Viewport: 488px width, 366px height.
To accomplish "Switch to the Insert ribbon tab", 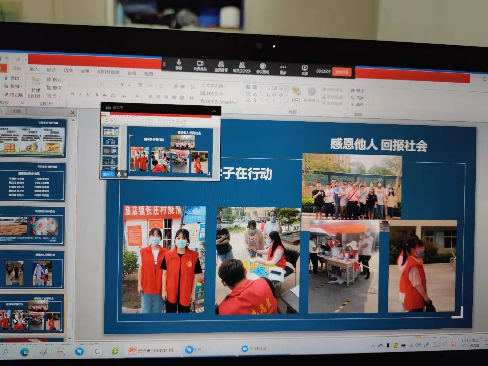I will tap(34, 69).
